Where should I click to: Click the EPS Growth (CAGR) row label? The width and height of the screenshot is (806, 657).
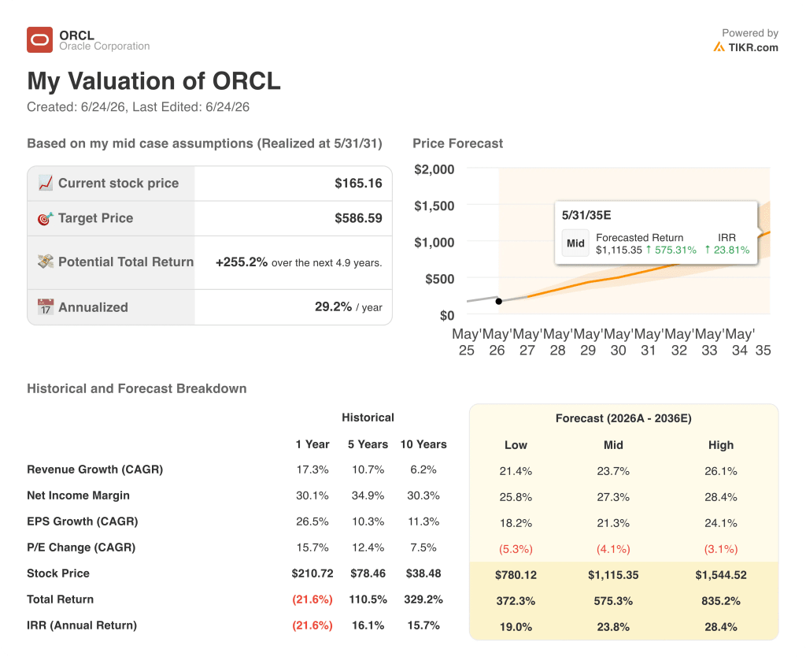83,522
